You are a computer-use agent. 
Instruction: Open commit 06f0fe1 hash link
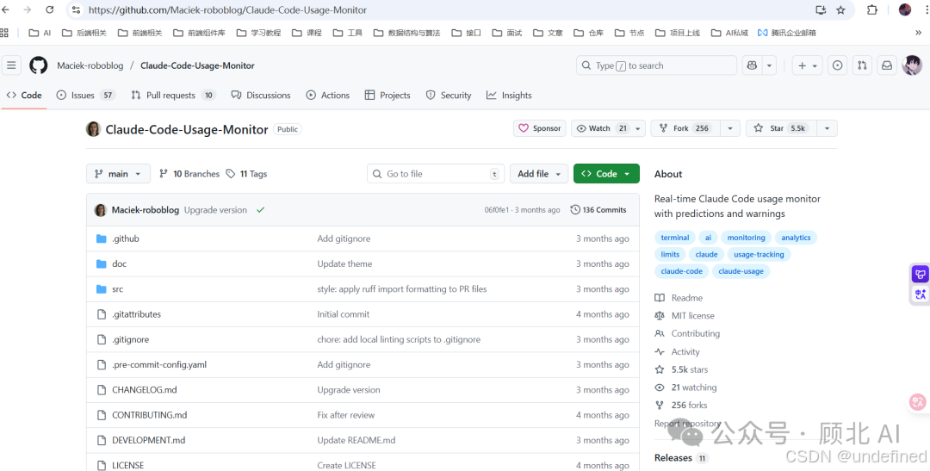tap(497, 209)
